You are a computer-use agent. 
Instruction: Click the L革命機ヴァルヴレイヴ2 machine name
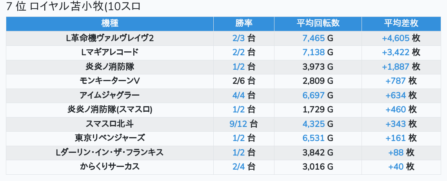coord(109,38)
